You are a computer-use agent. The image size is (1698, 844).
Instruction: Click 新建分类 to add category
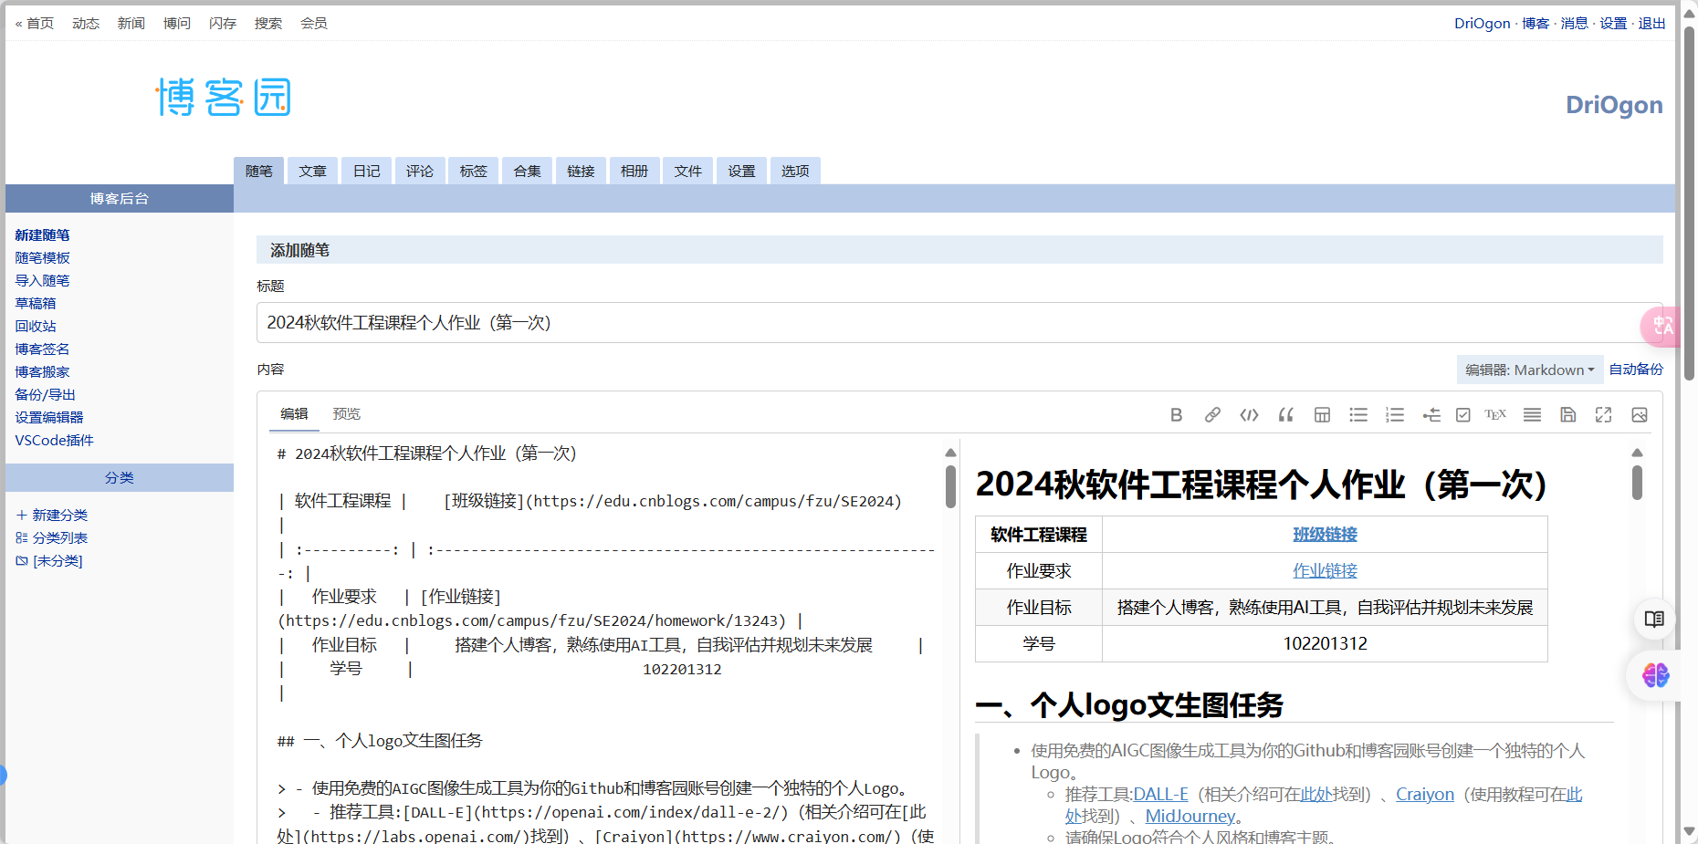[x=52, y=516]
